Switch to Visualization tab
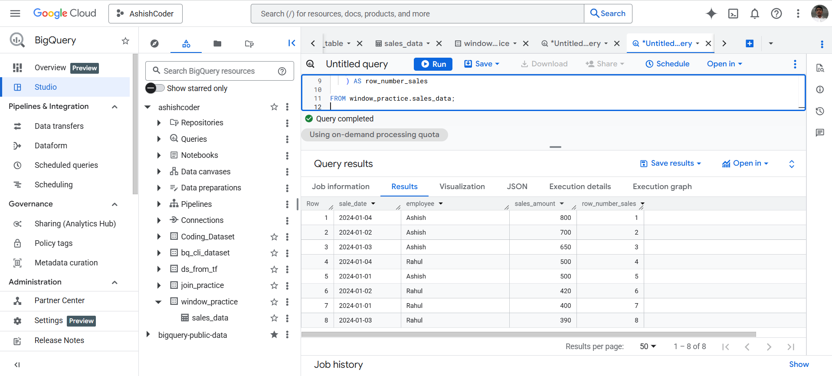The height and width of the screenshot is (376, 832). click(x=462, y=186)
